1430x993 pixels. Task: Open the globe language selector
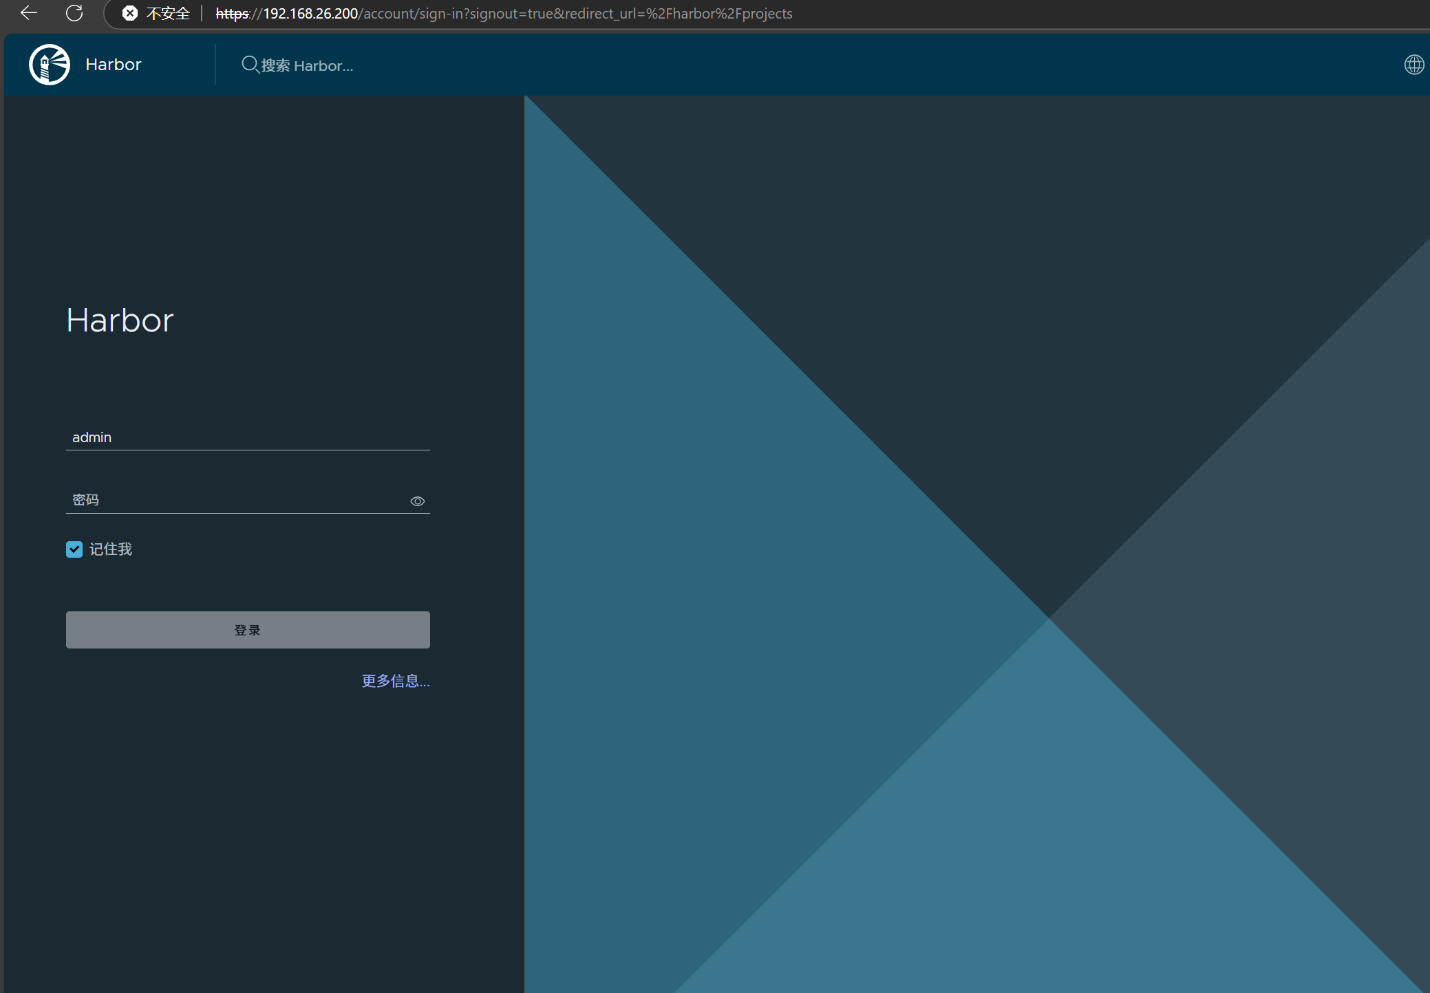coord(1413,65)
